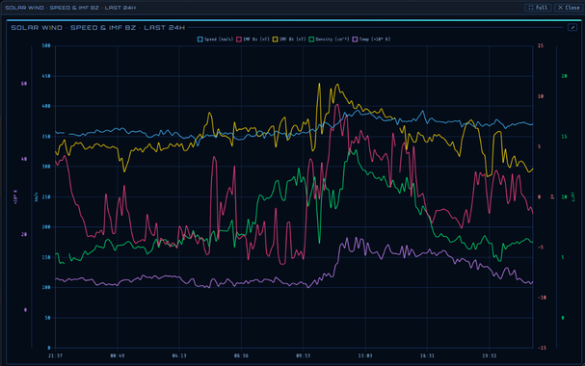Click the 09:53 time axis label

(x=303, y=356)
